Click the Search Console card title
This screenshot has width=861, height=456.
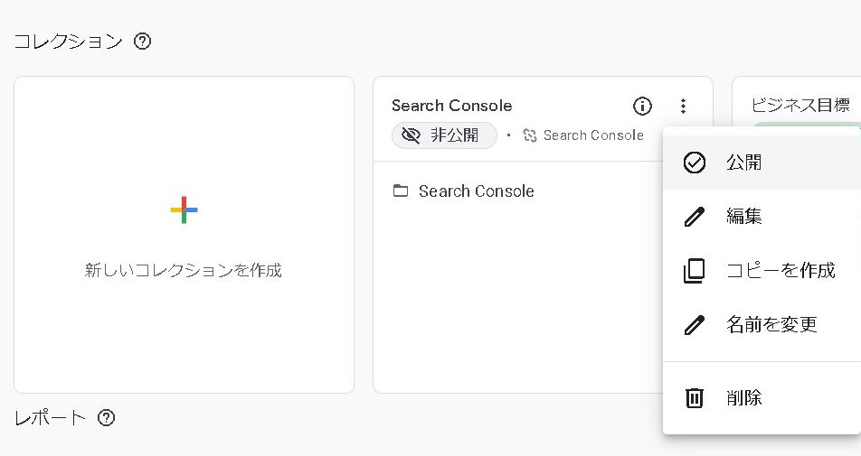coord(451,106)
